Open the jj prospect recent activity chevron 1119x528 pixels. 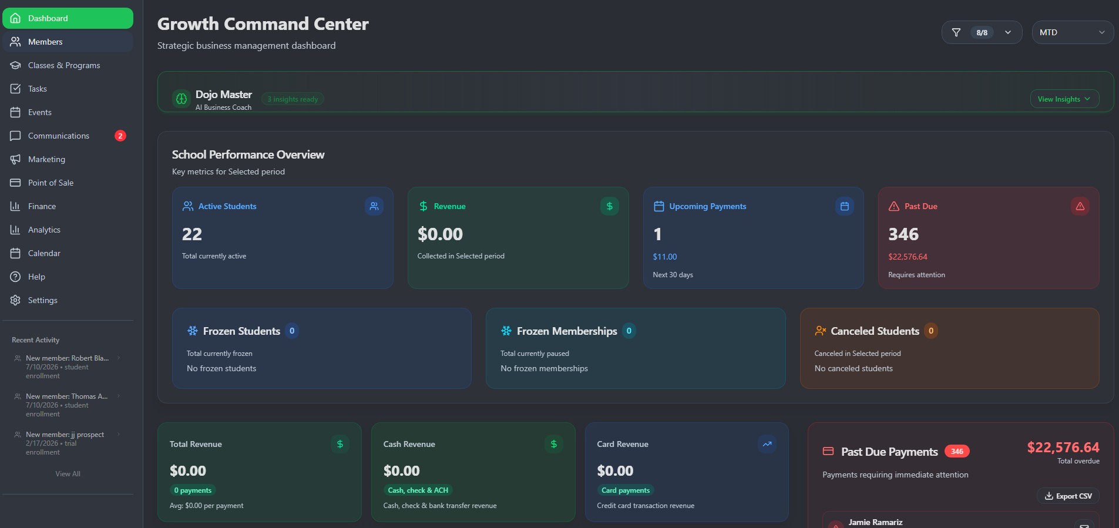tap(119, 434)
